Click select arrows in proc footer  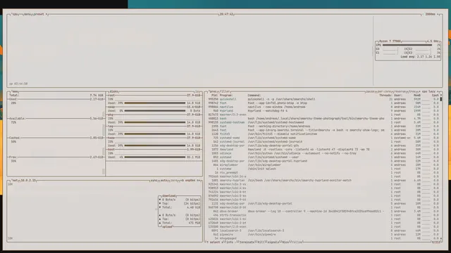coord(214,242)
